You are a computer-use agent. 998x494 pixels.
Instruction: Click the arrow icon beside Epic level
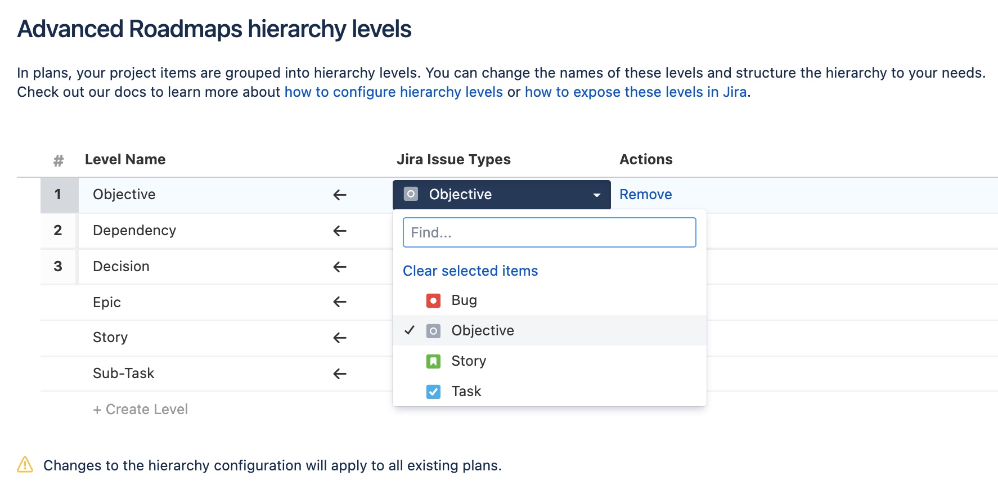click(340, 302)
